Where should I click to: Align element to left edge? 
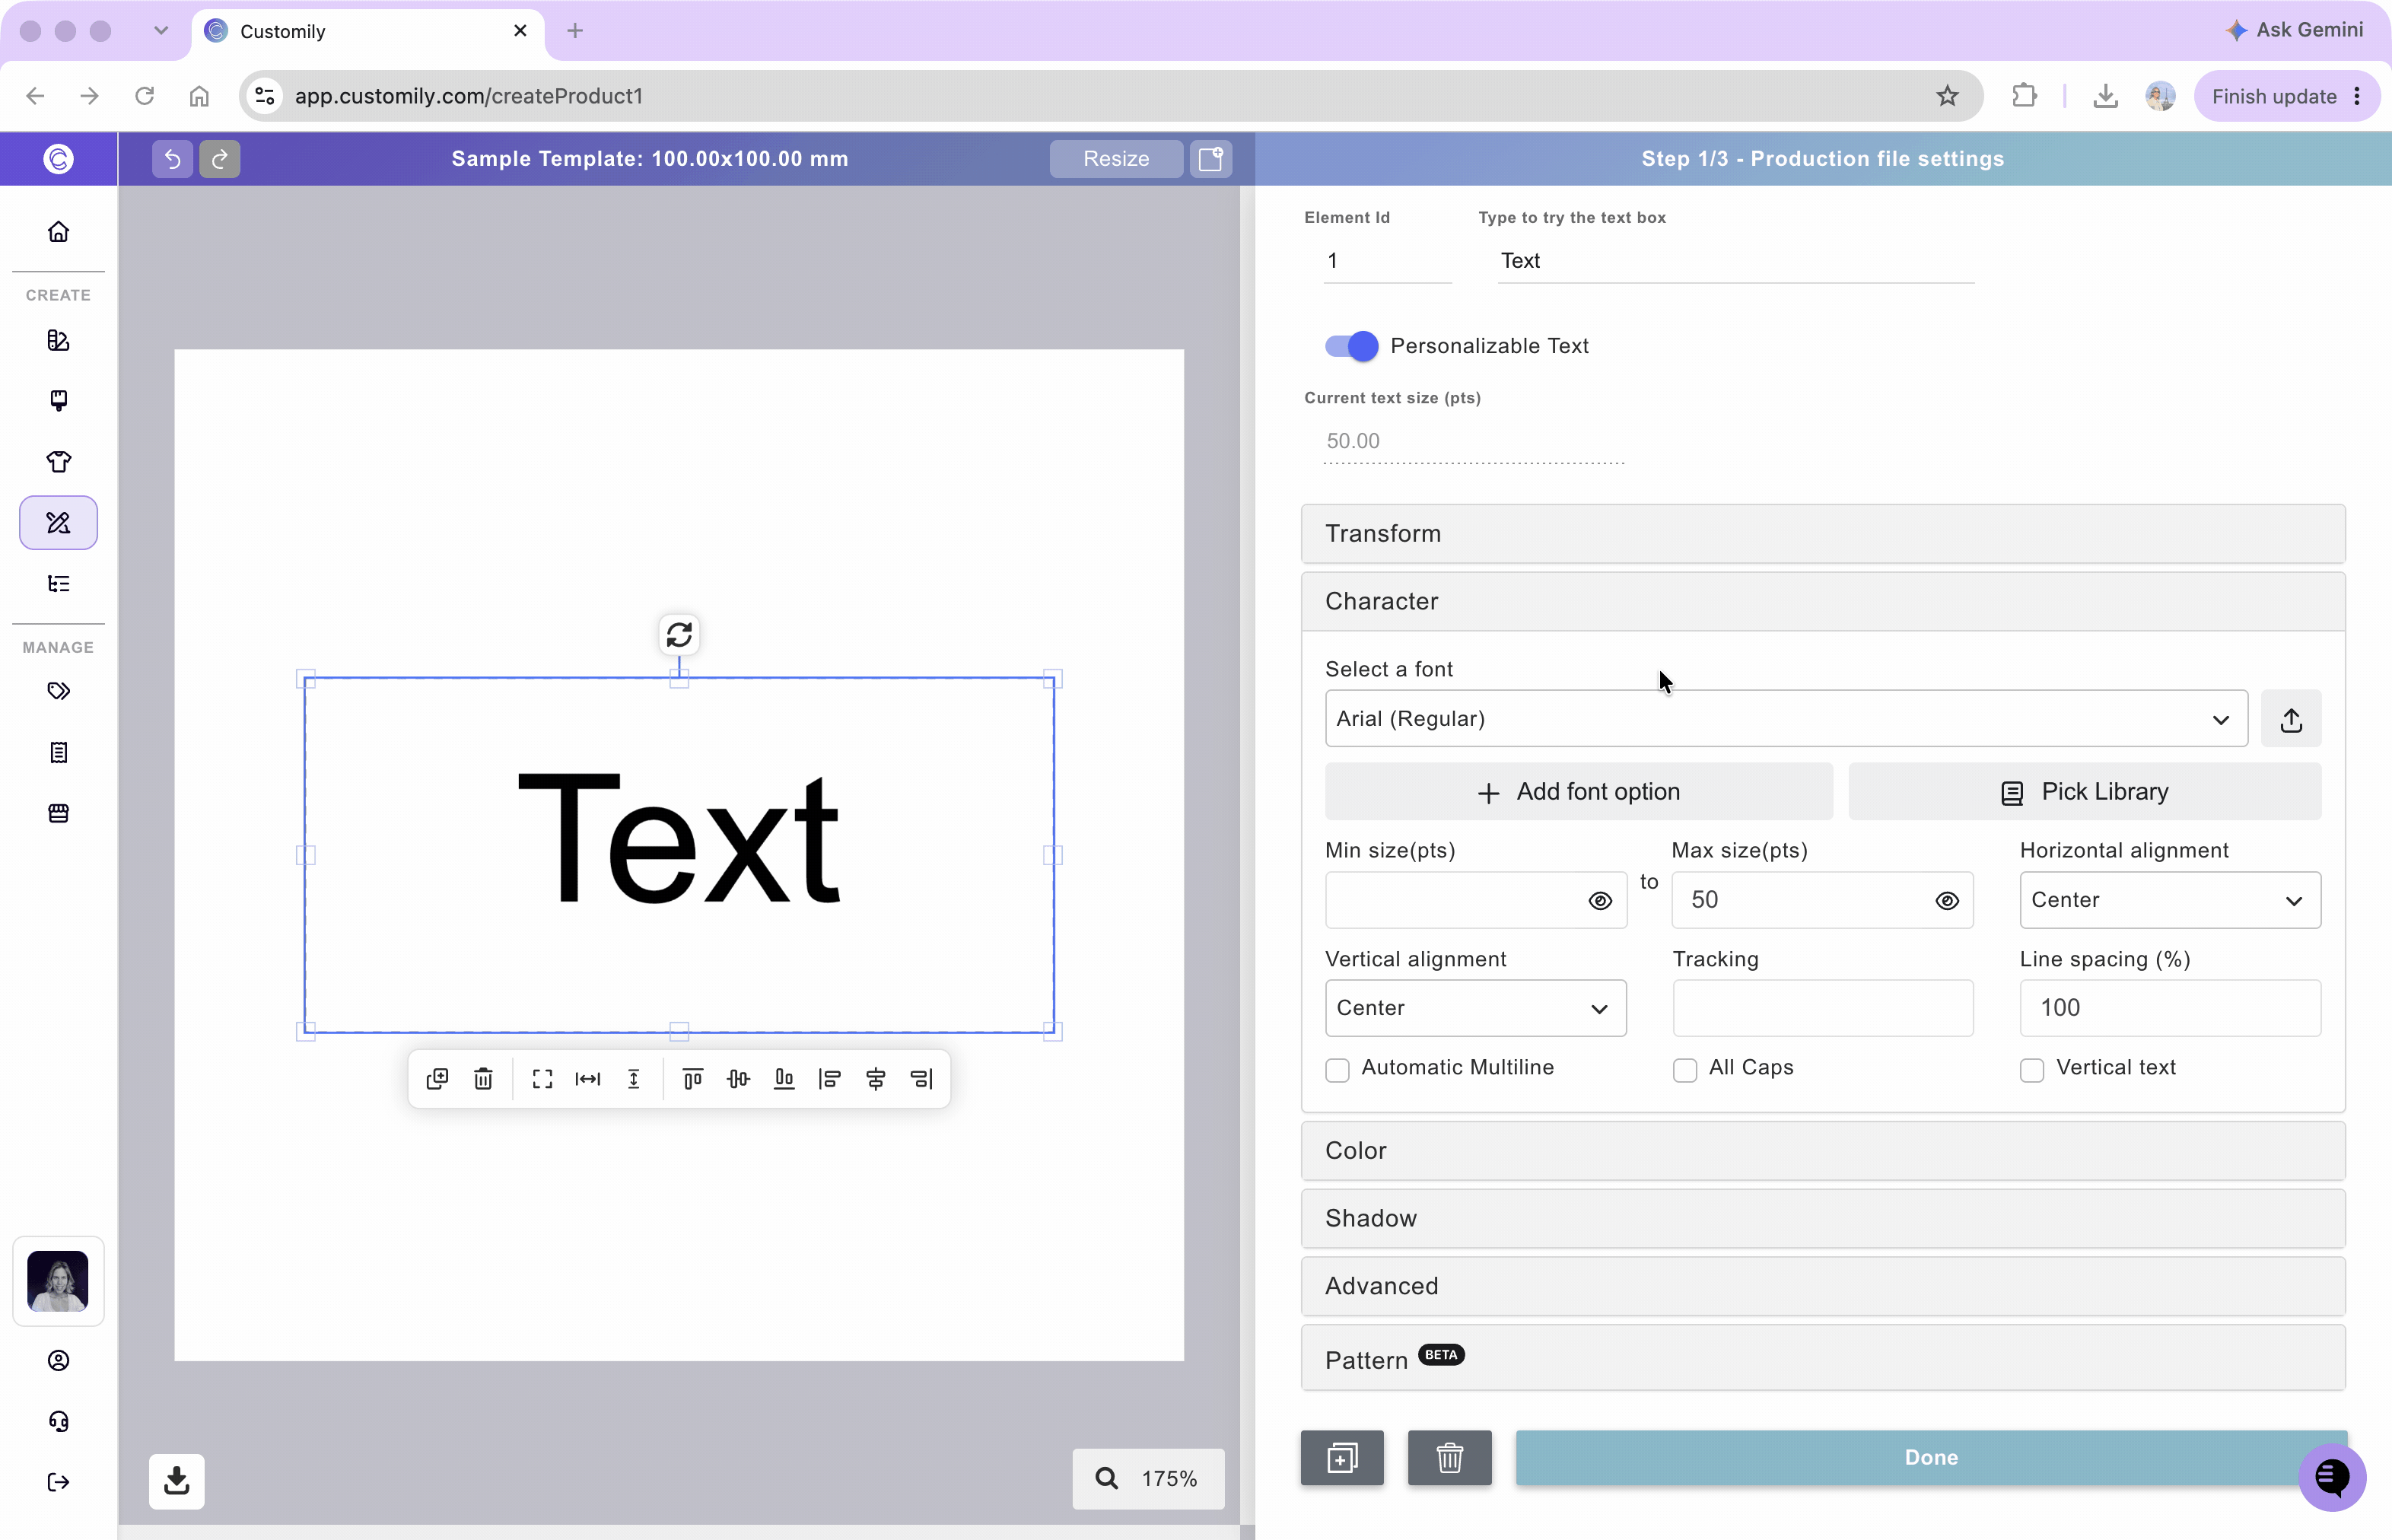point(830,1079)
